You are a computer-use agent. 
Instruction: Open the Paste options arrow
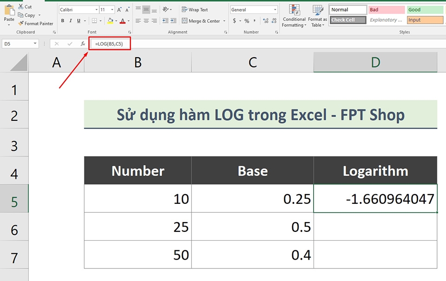pos(9,25)
